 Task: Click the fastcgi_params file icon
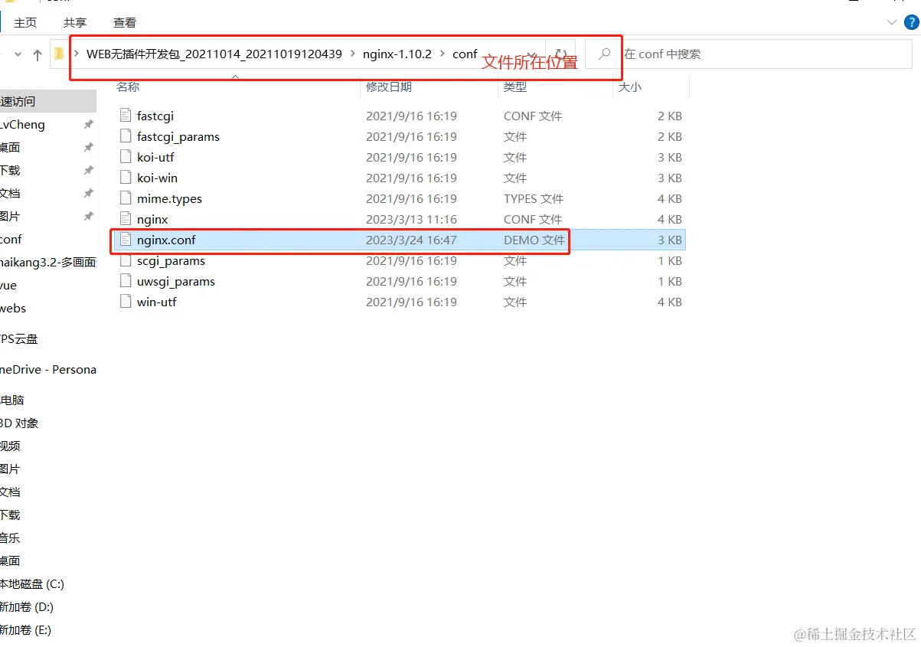click(x=126, y=136)
